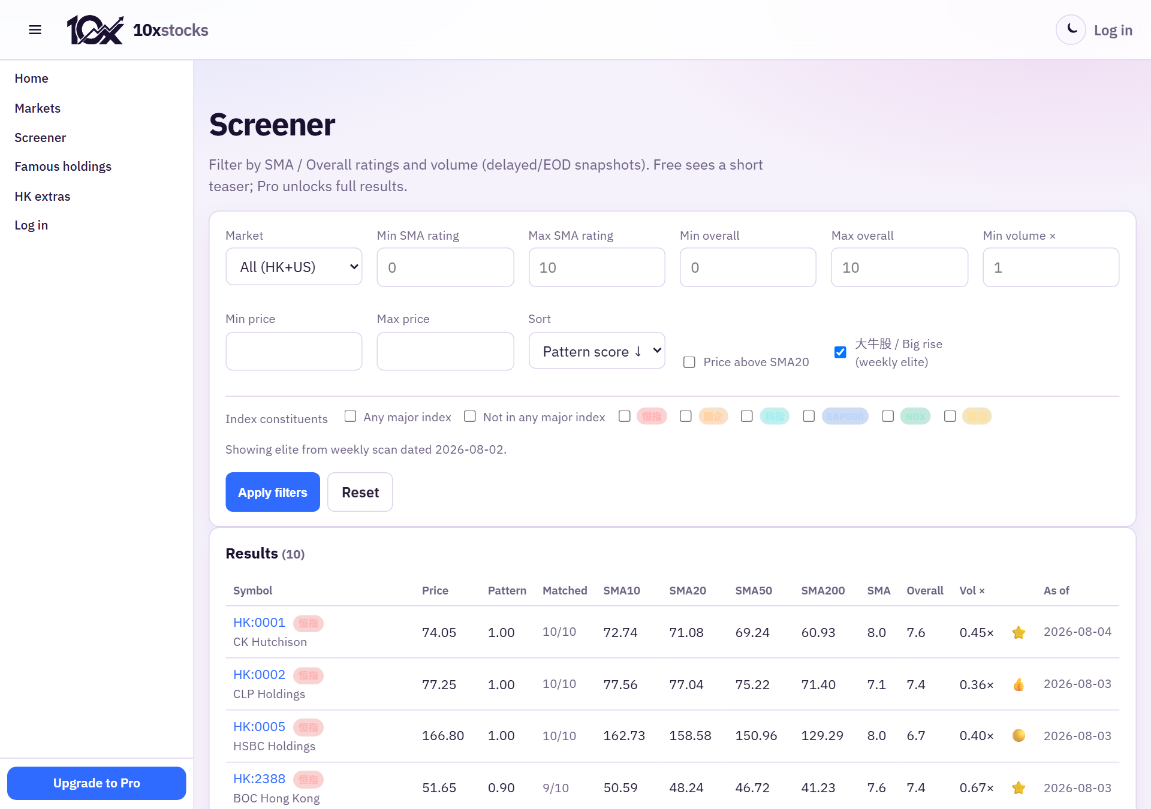Click the 科指 index filter badge
This screenshot has width=1151, height=809.
click(x=775, y=416)
